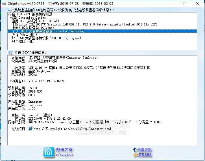Viewport: 205px width, 161px height.
Task: Click the USB device list header icon
Action: tap(11, 10)
